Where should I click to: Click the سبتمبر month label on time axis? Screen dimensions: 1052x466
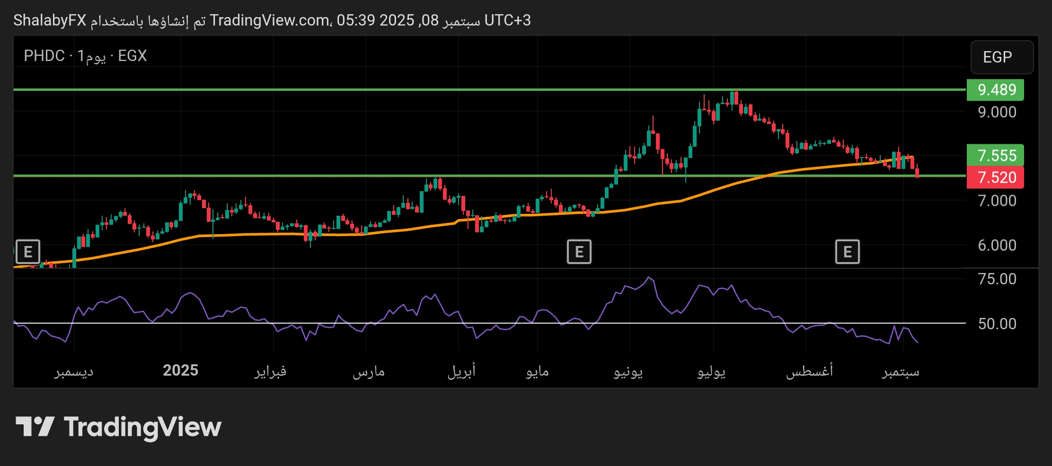click(900, 371)
